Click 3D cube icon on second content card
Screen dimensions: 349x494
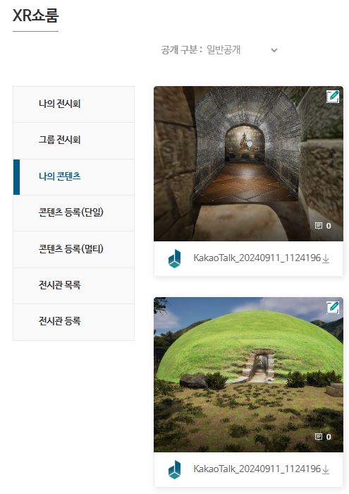pos(175,470)
